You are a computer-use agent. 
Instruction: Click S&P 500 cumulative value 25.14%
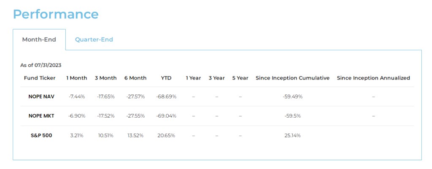pyautogui.click(x=292, y=135)
